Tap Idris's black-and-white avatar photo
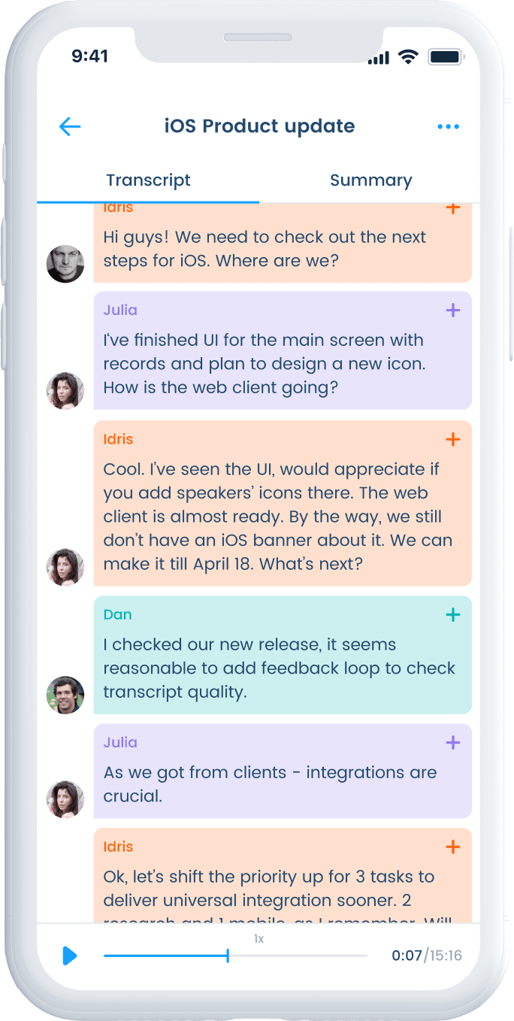The height and width of the screenshot is (1021, 514). (x=65, y=264)
